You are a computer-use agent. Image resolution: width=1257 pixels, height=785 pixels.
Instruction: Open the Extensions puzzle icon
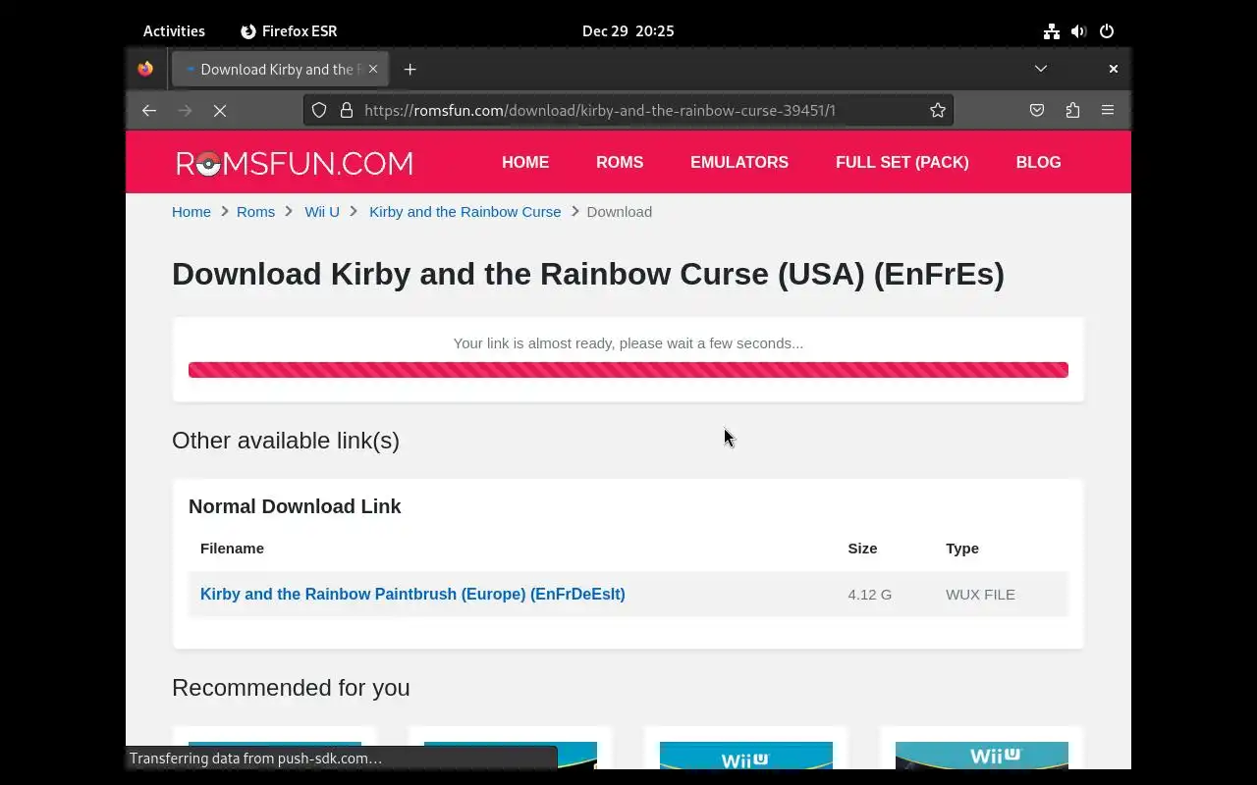pyautogui.click(x=1072, y=110)
